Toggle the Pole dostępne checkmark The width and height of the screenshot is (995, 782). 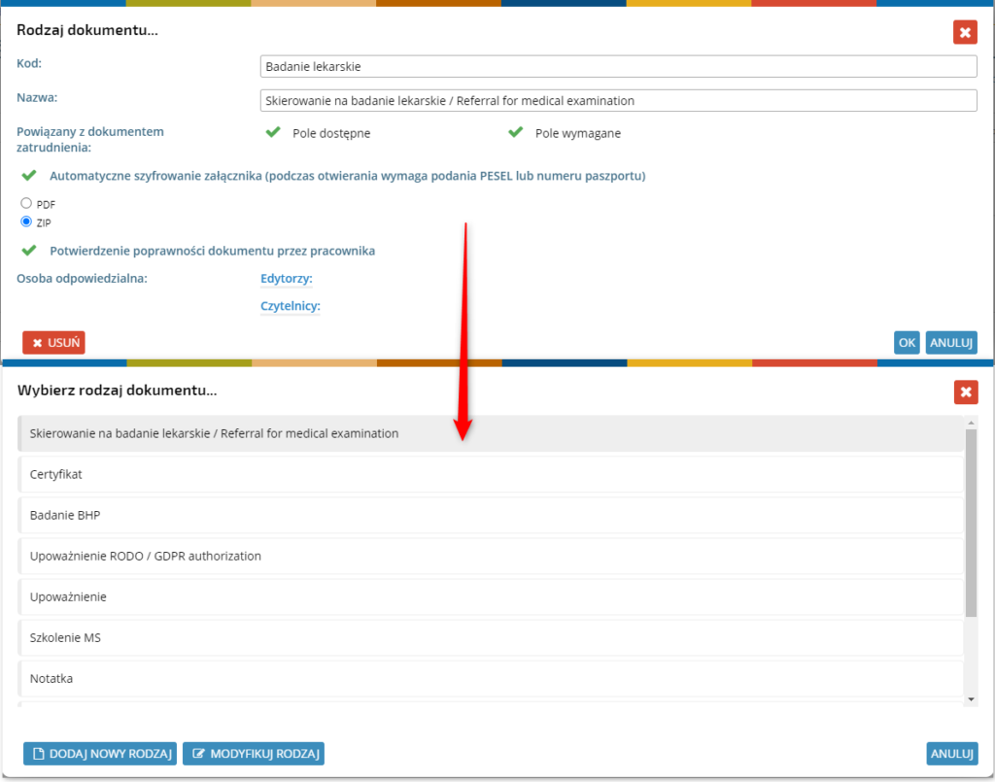(273, 132)
